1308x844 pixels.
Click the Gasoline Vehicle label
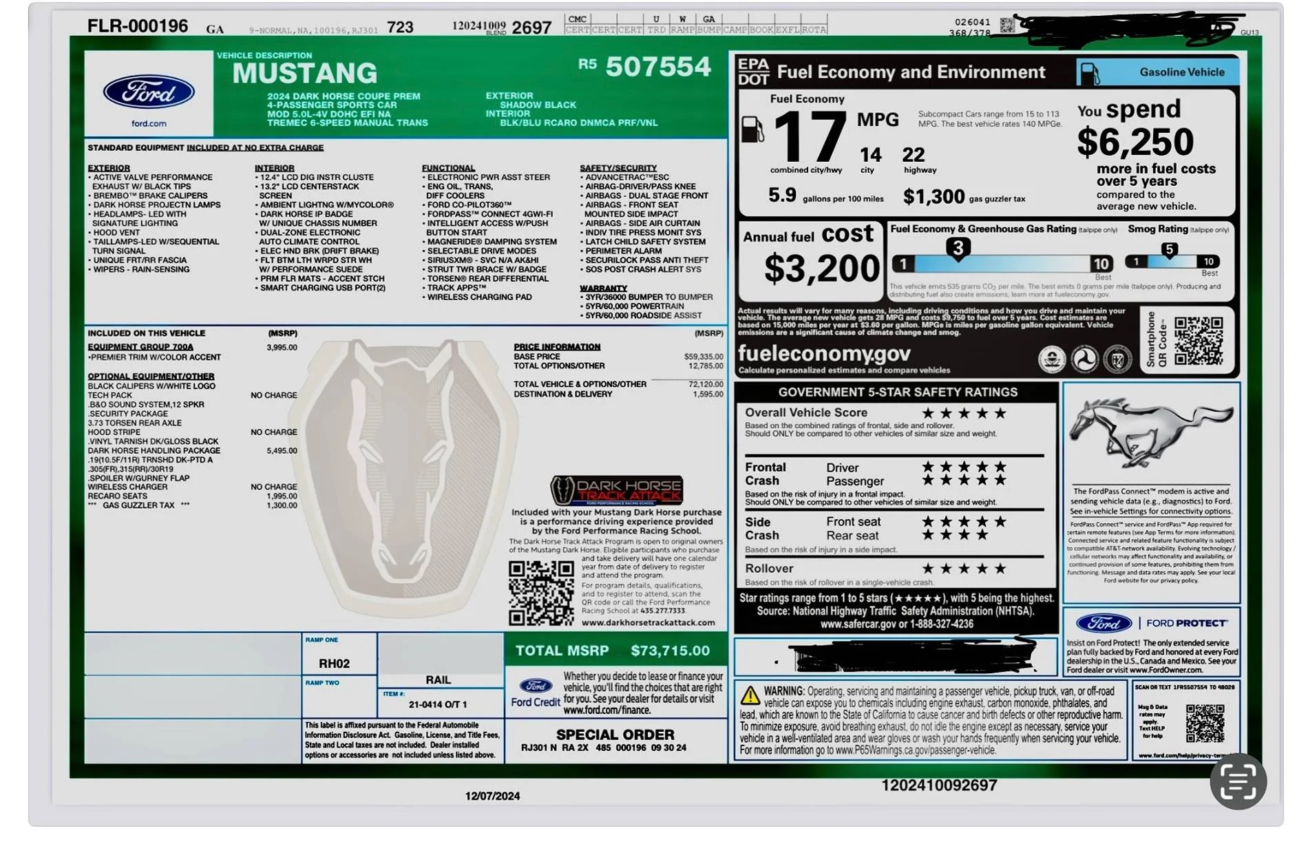pos(1182,72)
